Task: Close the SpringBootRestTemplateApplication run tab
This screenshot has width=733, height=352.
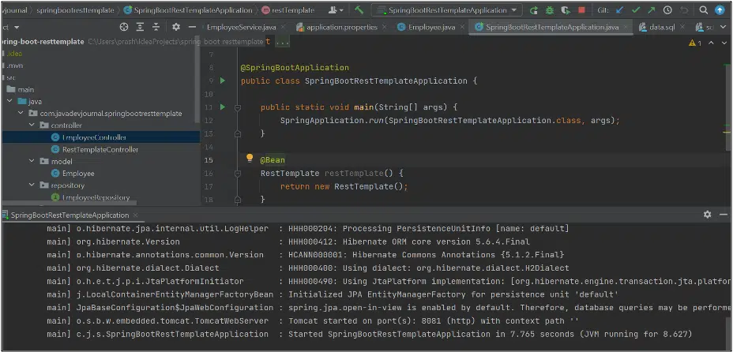Action: coord(135,215)
